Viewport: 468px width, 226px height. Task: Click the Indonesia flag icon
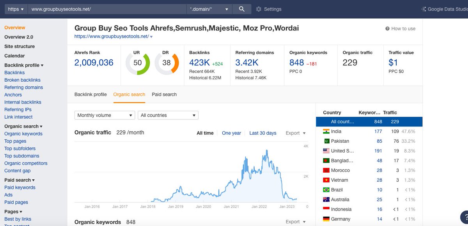326,209
